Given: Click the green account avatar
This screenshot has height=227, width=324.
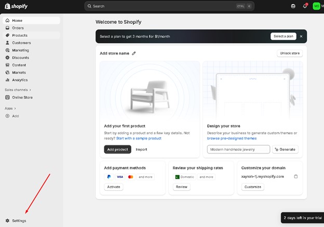Looking at the screenshot, I should click(316, 6).
